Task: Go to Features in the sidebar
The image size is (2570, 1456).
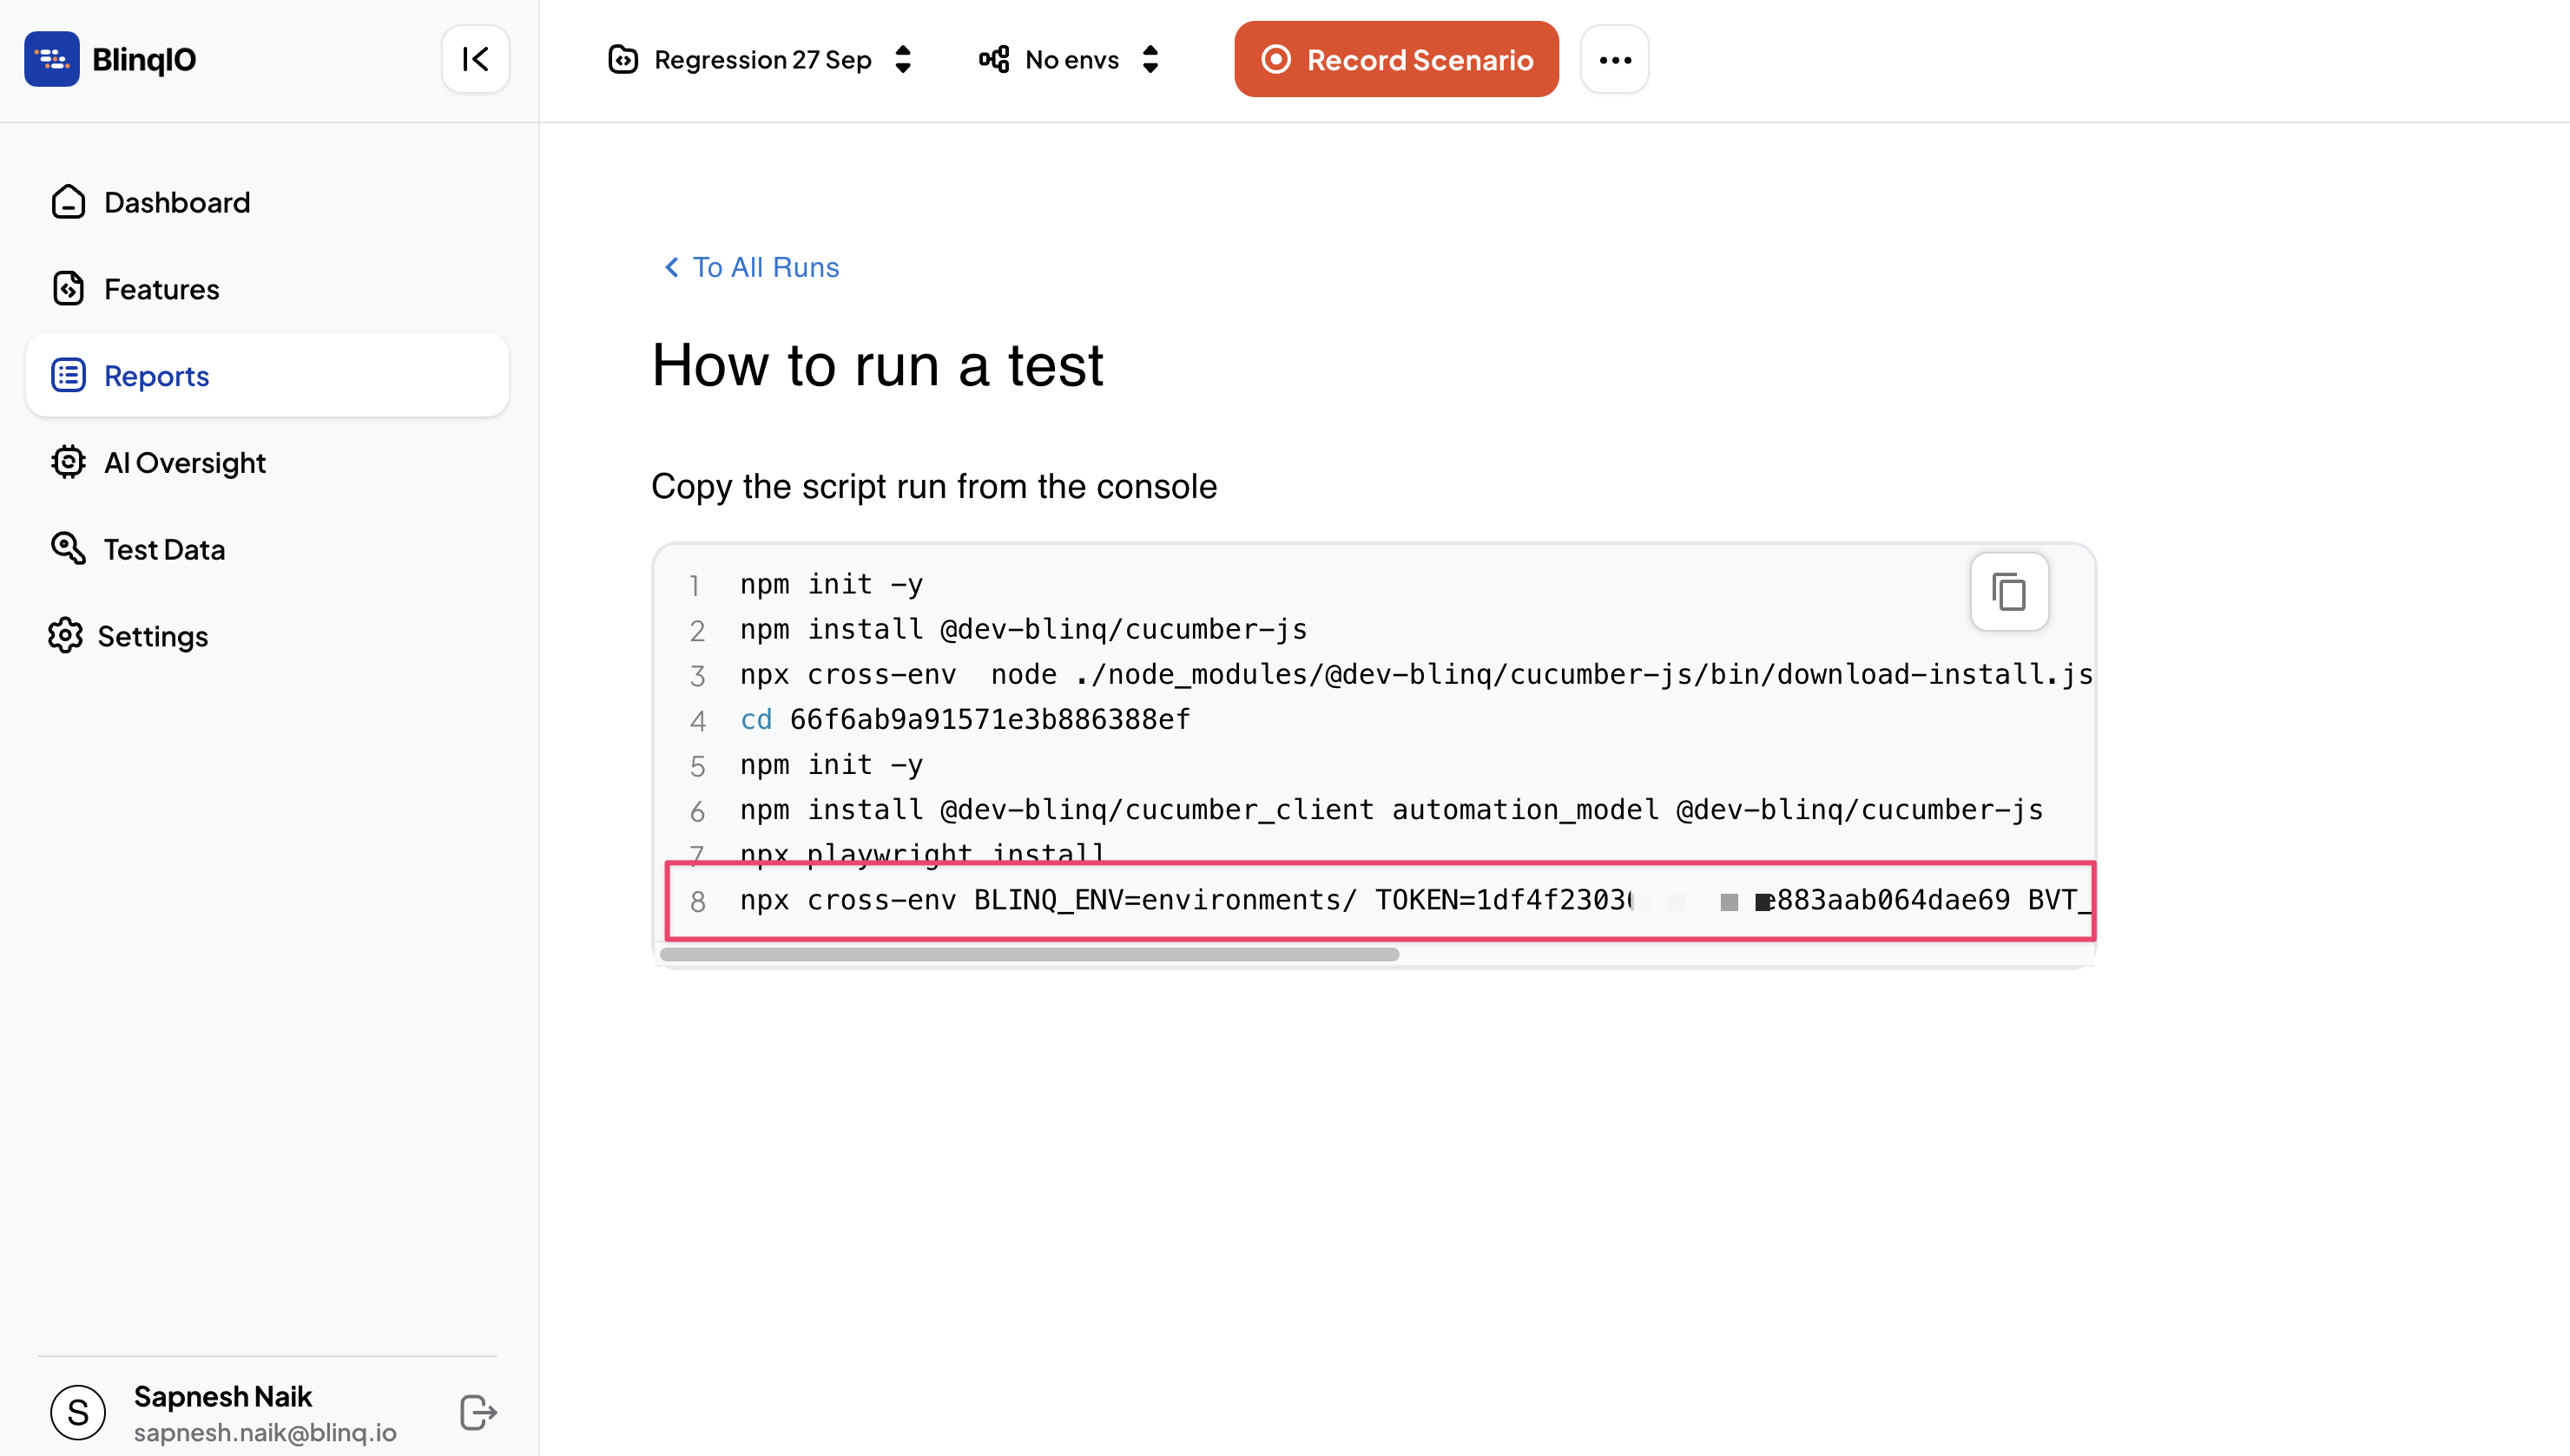Action: (267, 289)
